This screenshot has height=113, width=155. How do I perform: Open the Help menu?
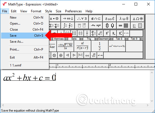tap(89, 11)
